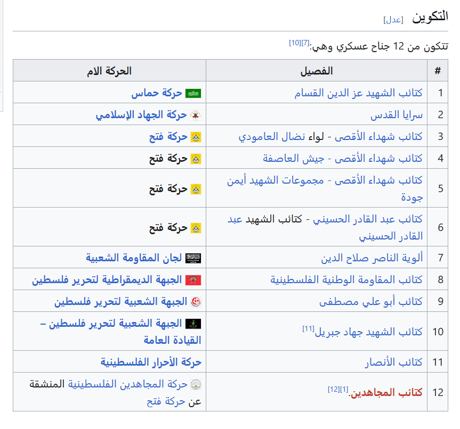The image size is (460, 429).
Task: Click the عدل edit link beside التكوين
Action: [393, 20]
